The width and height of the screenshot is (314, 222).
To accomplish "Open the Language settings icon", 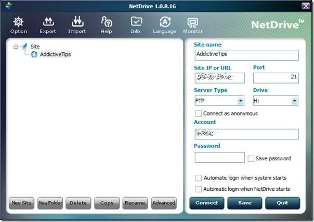I will tap(165, 22).
